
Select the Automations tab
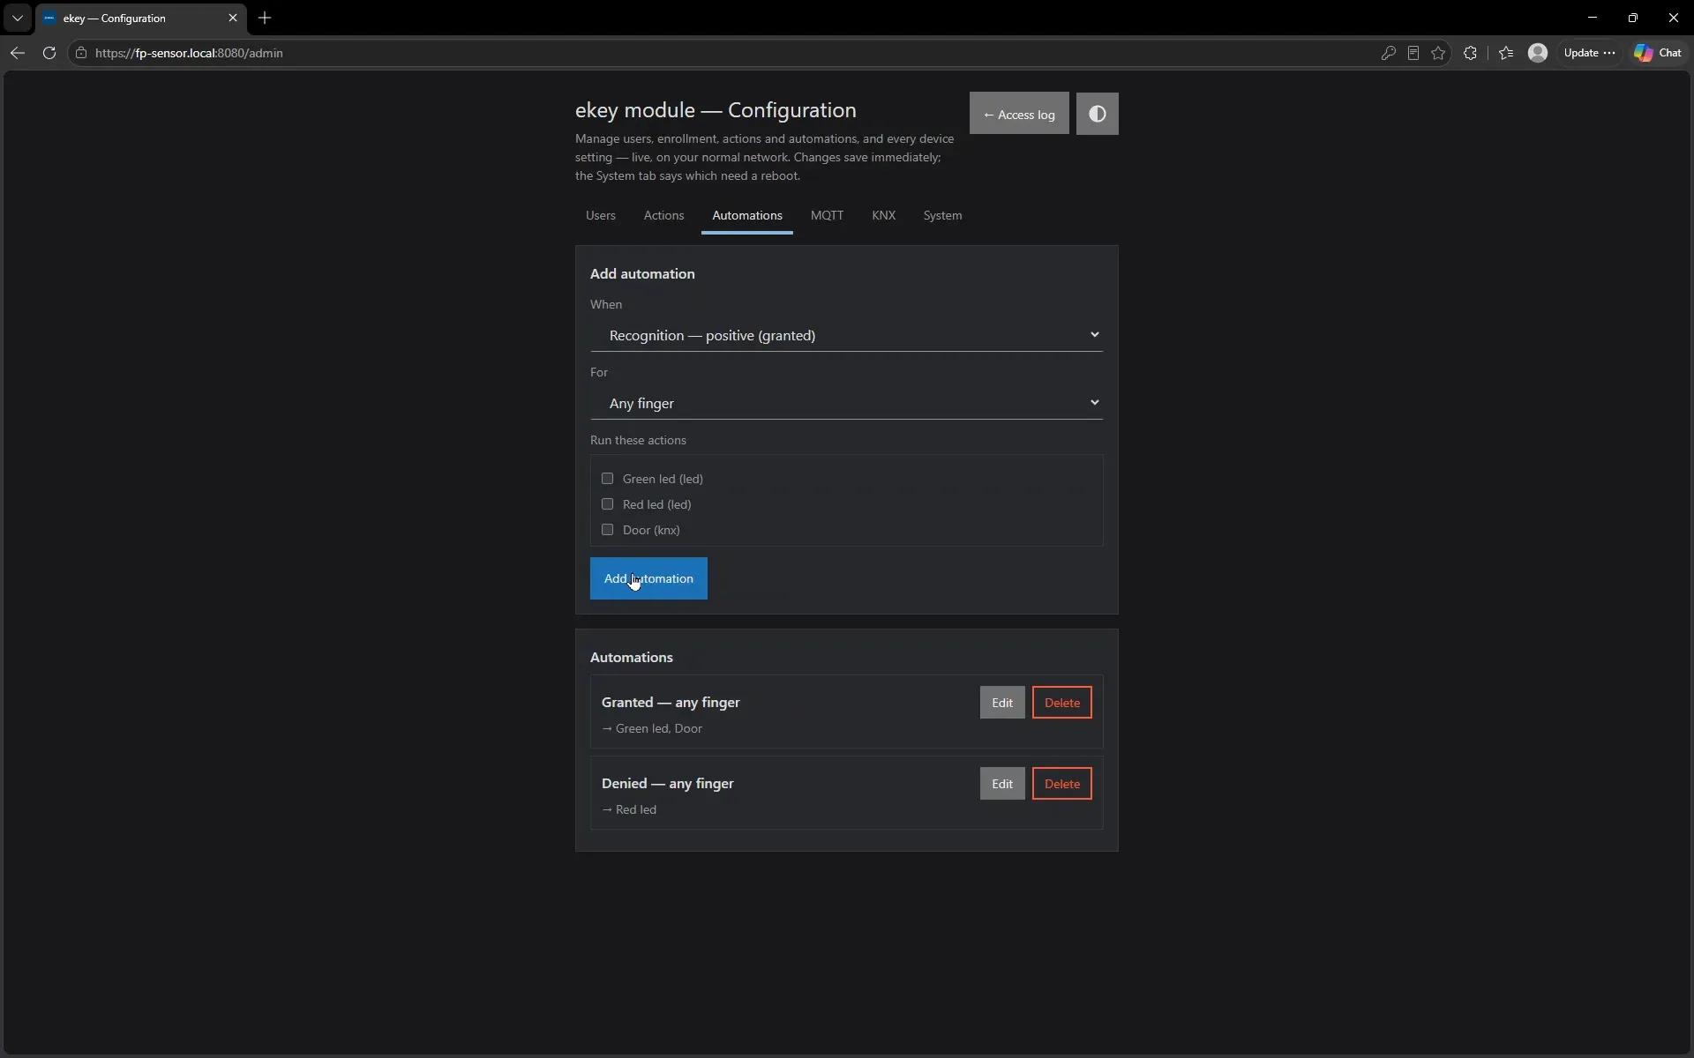pyautogui.click(x=747, y=215)
